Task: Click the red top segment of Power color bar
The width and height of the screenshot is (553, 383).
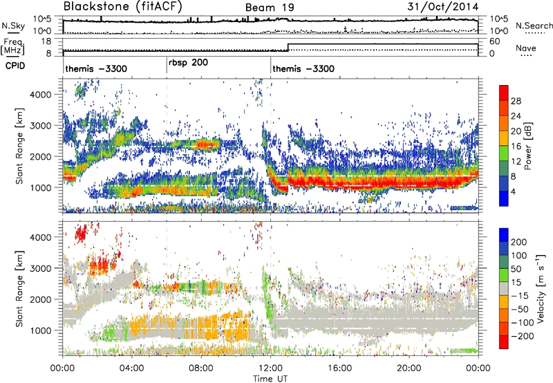Action: pyautogui.click(x=504, y=93)
